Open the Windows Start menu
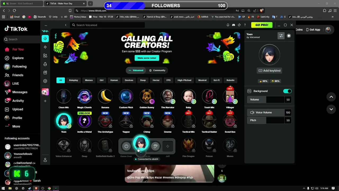Image resolution: width=339 pixels, height=191 pixels. pyautogui.click(x=3, y=188)
